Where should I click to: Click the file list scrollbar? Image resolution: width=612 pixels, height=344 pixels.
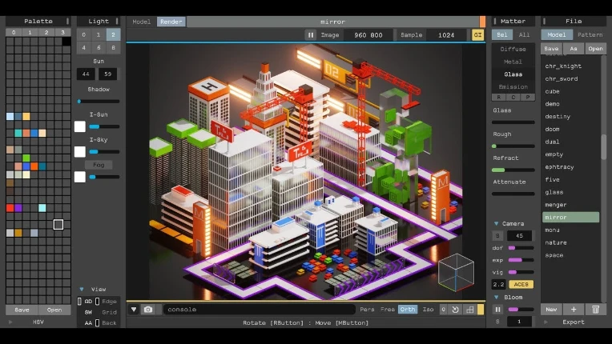click(x=603, y=147)
